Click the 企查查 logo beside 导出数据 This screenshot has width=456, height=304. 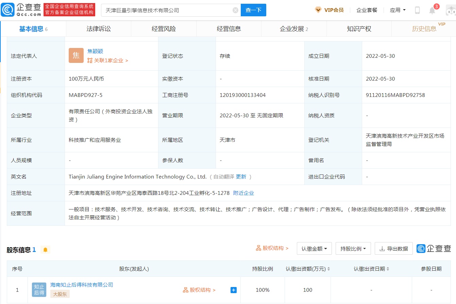(x=434, y=249)
